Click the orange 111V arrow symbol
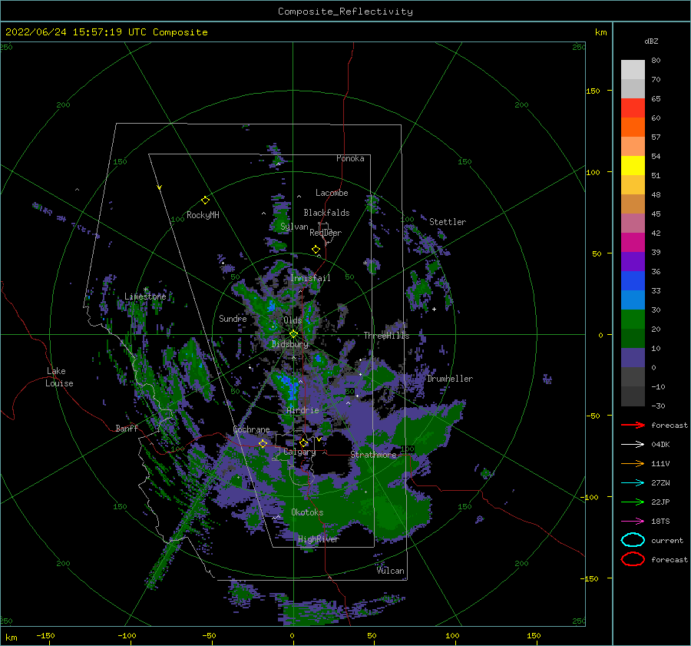This screenshot has height=646, width=691. [x=633, y=463]
